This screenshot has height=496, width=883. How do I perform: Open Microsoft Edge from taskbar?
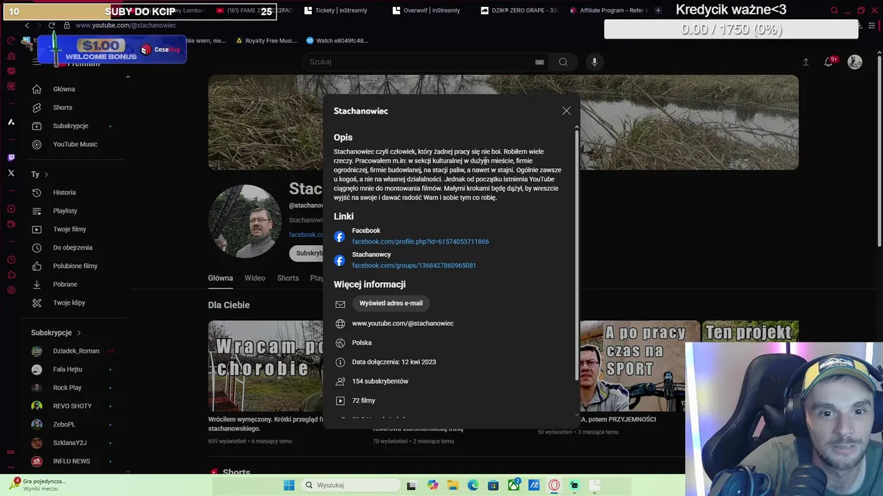pyautogui.click(x=473, y=485)
